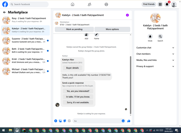Viewport: 181px width, 133px height.
Task: Open File Explorer from the taskbar
Action: click(10, 130)
